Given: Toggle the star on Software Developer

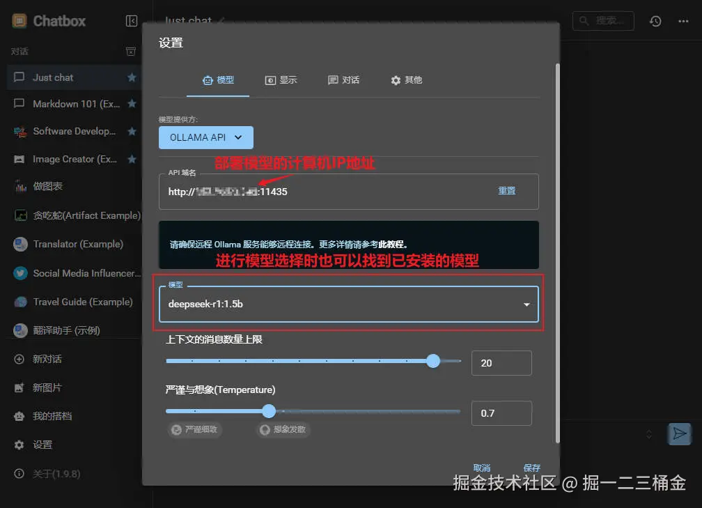Looking at the screenshot, I should (x=132, y=131).
